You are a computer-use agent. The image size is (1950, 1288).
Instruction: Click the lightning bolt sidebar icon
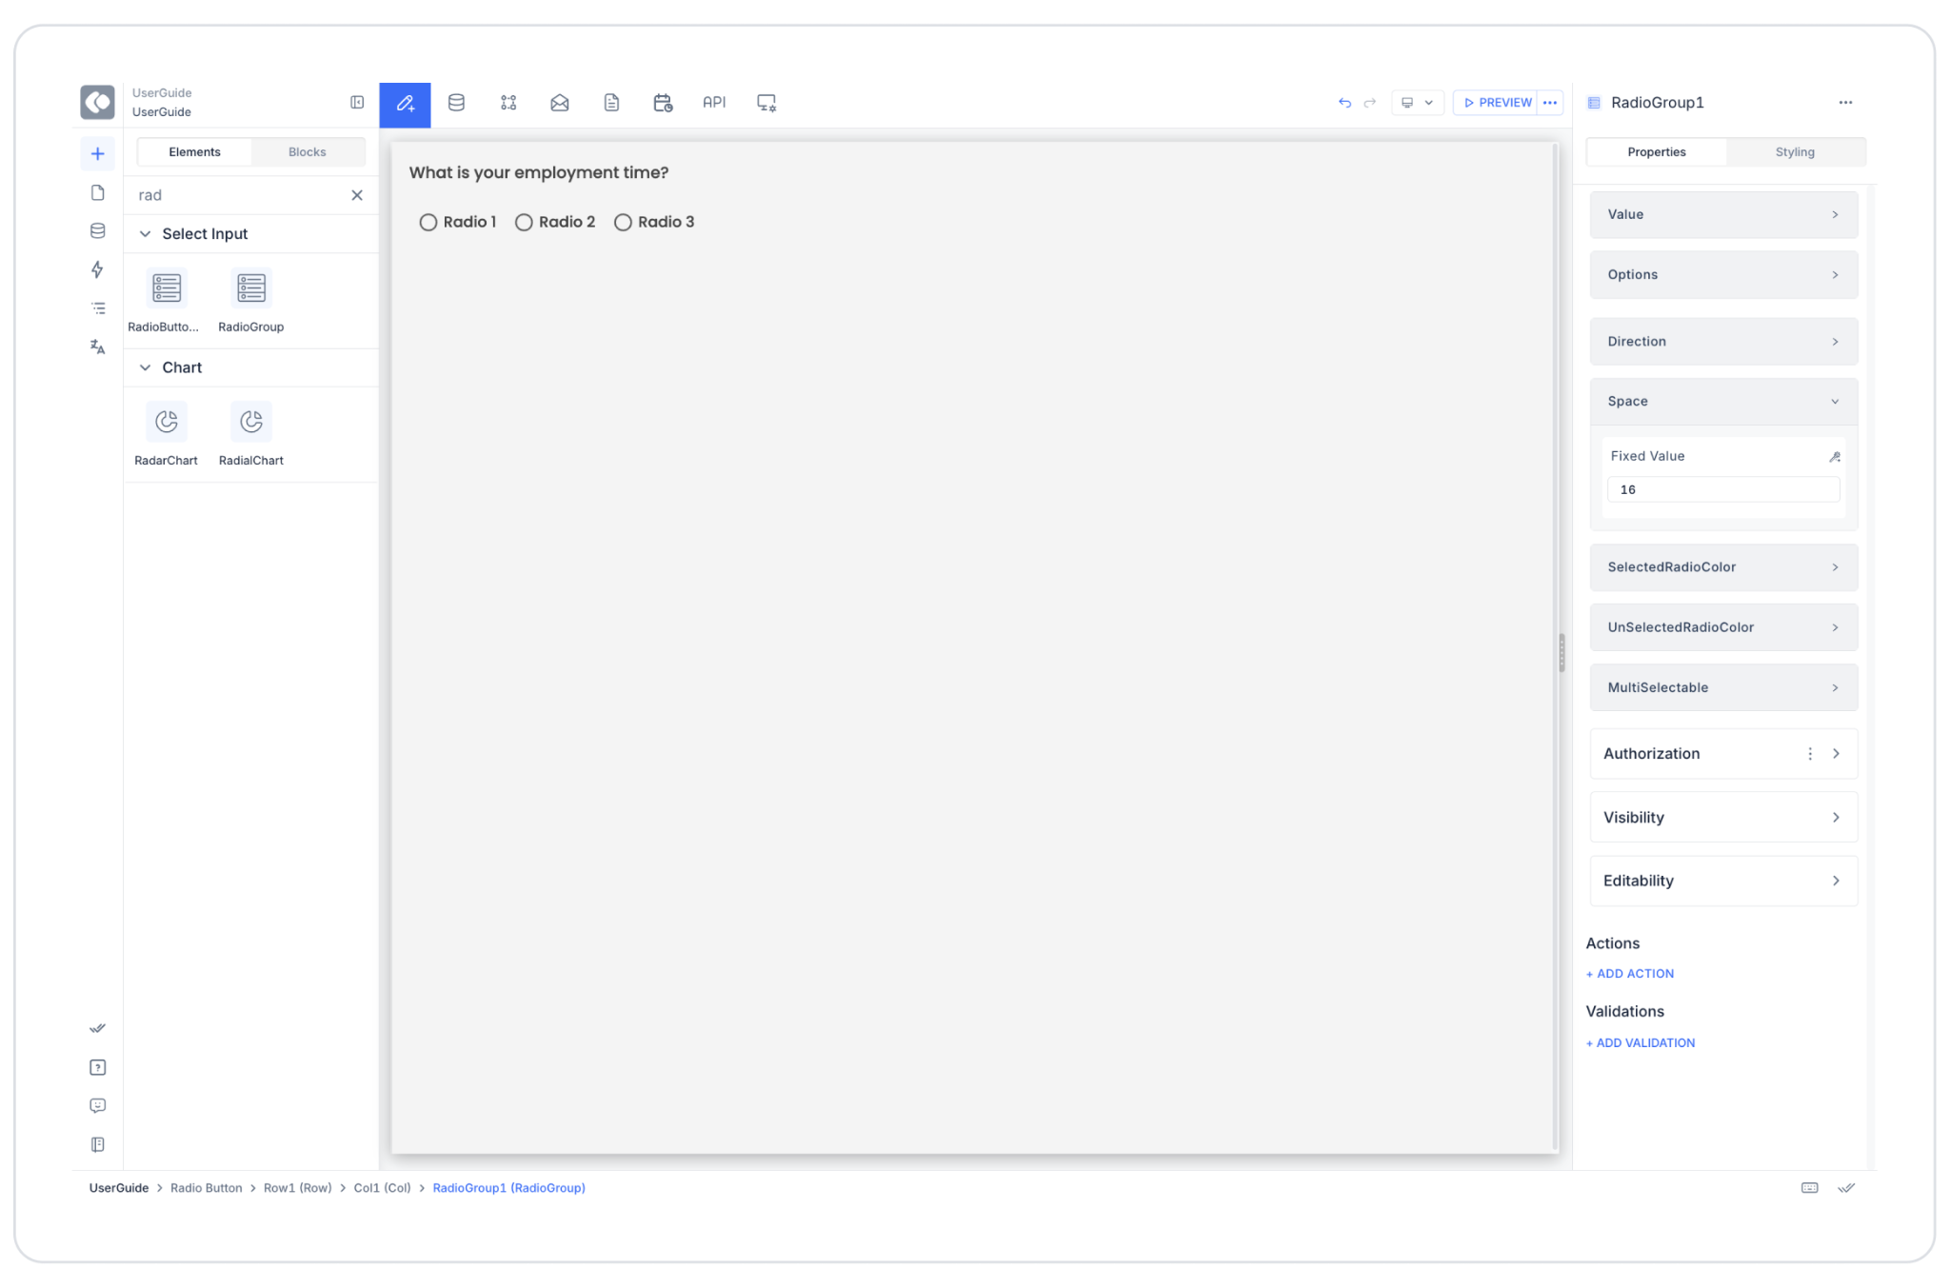[97, 269]
